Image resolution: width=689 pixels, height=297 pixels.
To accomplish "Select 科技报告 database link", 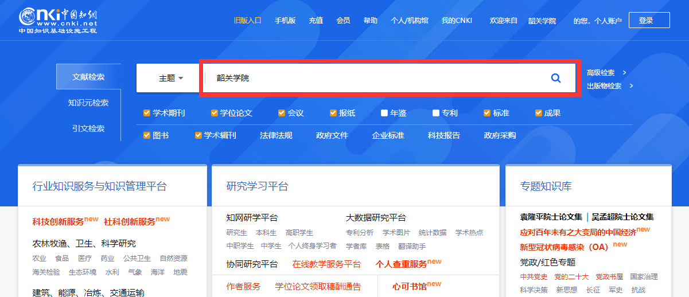I will [444, 135].
